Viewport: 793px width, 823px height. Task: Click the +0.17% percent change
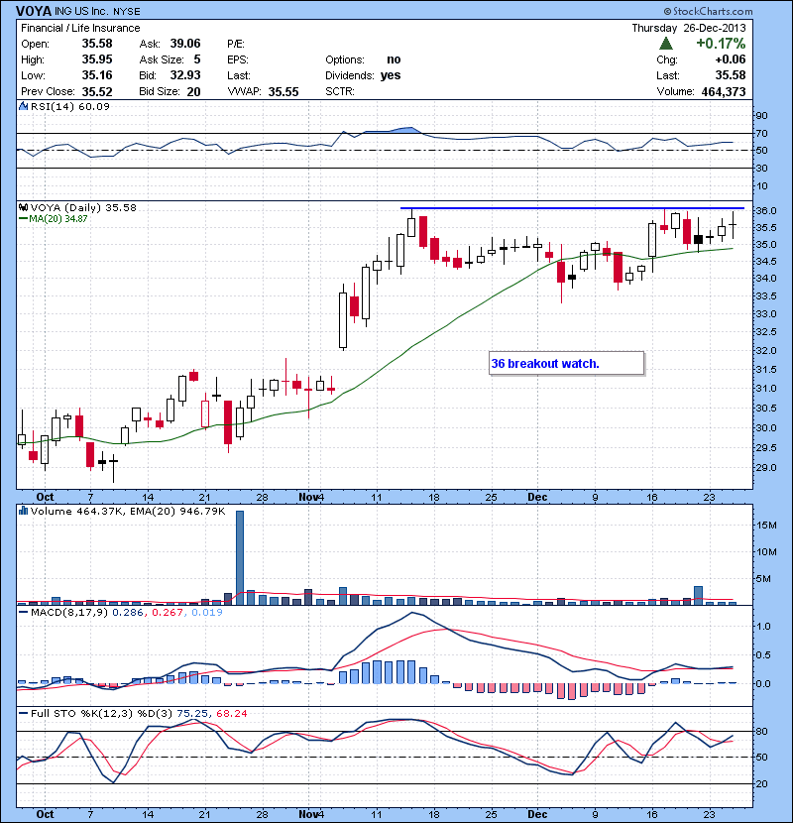[721, 43]
